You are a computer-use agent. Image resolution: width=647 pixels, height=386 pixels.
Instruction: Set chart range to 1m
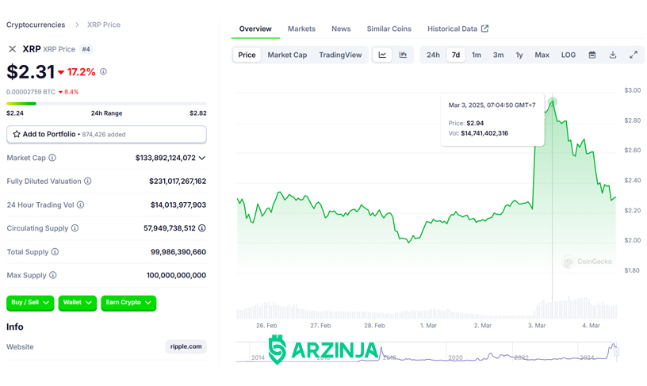click(477, 55)
